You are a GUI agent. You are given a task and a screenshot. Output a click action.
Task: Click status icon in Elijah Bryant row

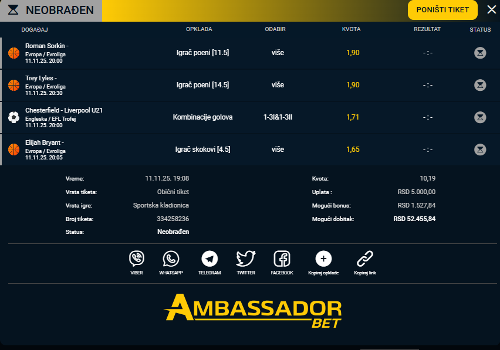(x=480, y=149)
